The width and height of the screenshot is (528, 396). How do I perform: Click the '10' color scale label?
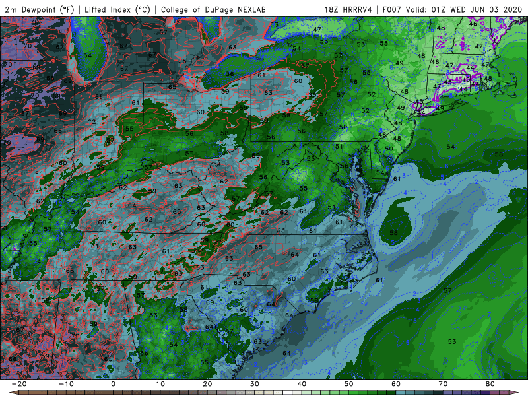click(x=160, y=384)
